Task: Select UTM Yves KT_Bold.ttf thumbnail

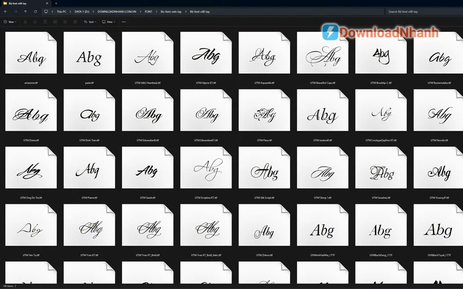Action: coord(148,225)
